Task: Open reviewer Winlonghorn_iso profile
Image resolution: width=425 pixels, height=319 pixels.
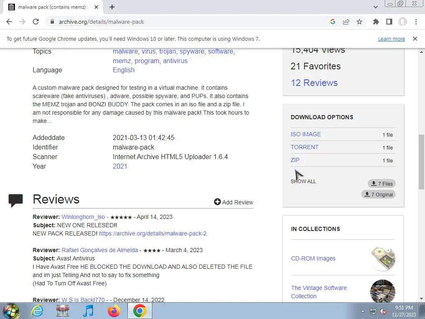Action: pos(83,217)
